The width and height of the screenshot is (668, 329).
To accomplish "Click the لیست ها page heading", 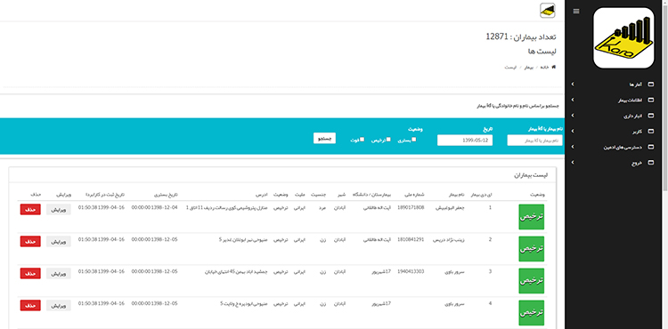I will [542, 52].
